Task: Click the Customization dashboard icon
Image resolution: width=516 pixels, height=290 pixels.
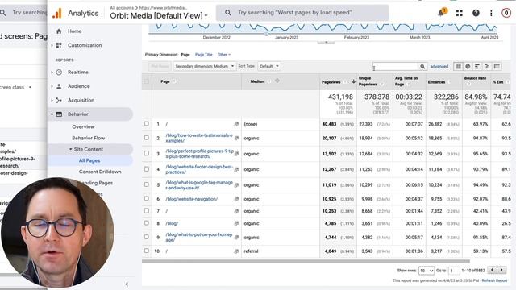Action: [x=59, y=45]
